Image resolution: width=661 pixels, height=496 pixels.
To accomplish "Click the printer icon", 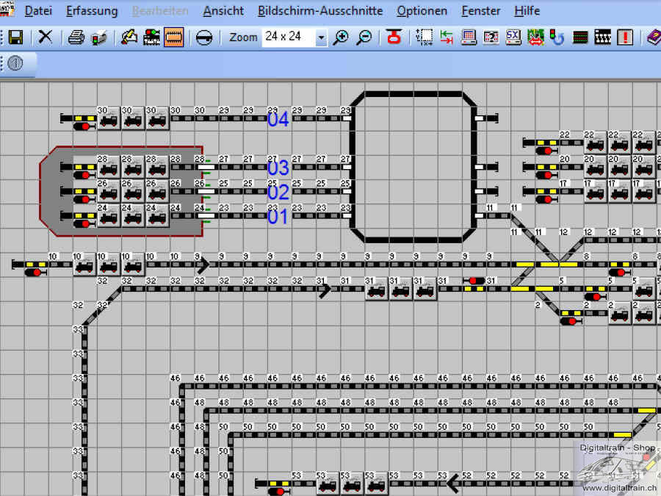I will [76, 37].
